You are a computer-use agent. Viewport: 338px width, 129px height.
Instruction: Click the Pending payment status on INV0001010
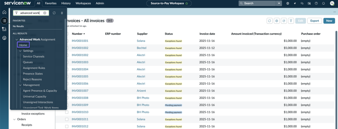point(173,112)
